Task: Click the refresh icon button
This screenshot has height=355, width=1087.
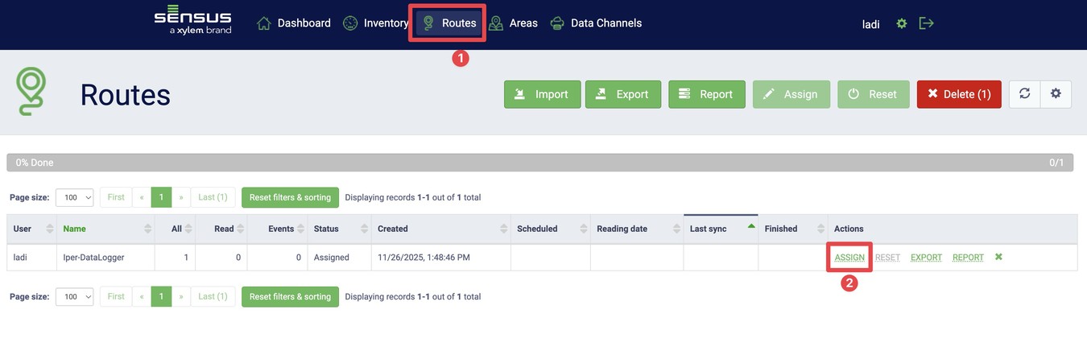Action: (x=1024, y=94)
